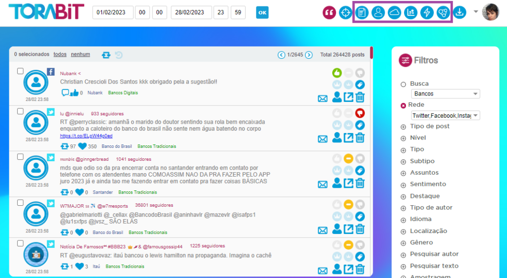The width and height of the screenshot is (507, 278).
Task: Remove the Rede filter toggle
Action: (403, 105)
